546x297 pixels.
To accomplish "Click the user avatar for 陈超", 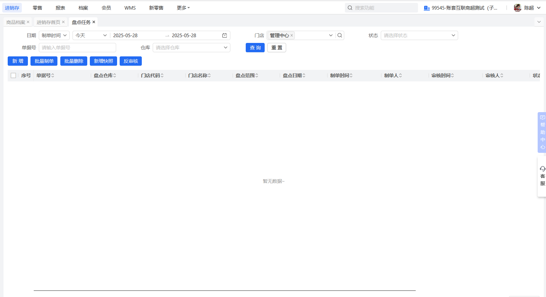I will point(517,8).
